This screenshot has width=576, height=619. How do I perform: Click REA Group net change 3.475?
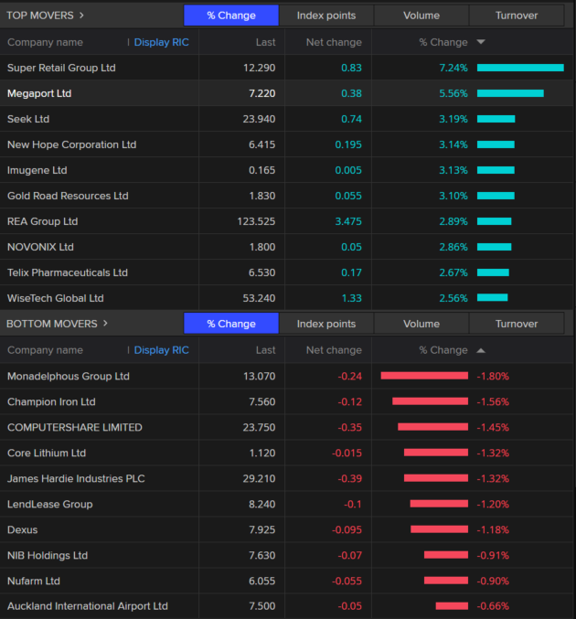(348, 221)
